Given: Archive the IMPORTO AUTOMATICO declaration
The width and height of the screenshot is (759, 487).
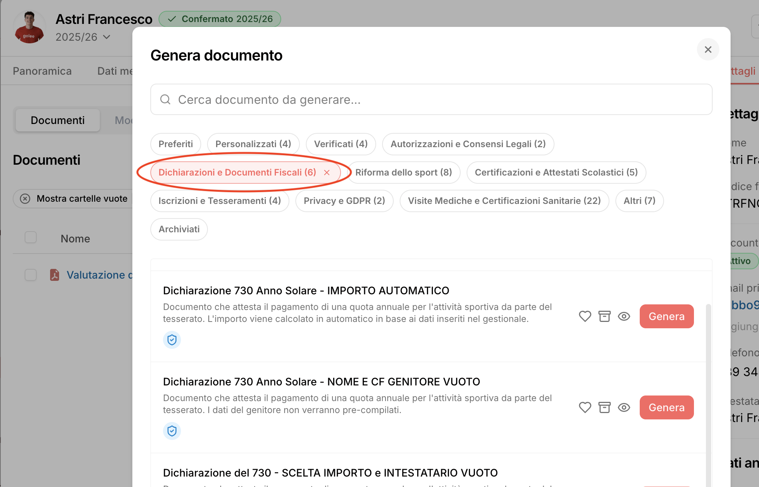Looking at the screenshot, I should click(x=604, y=316).
